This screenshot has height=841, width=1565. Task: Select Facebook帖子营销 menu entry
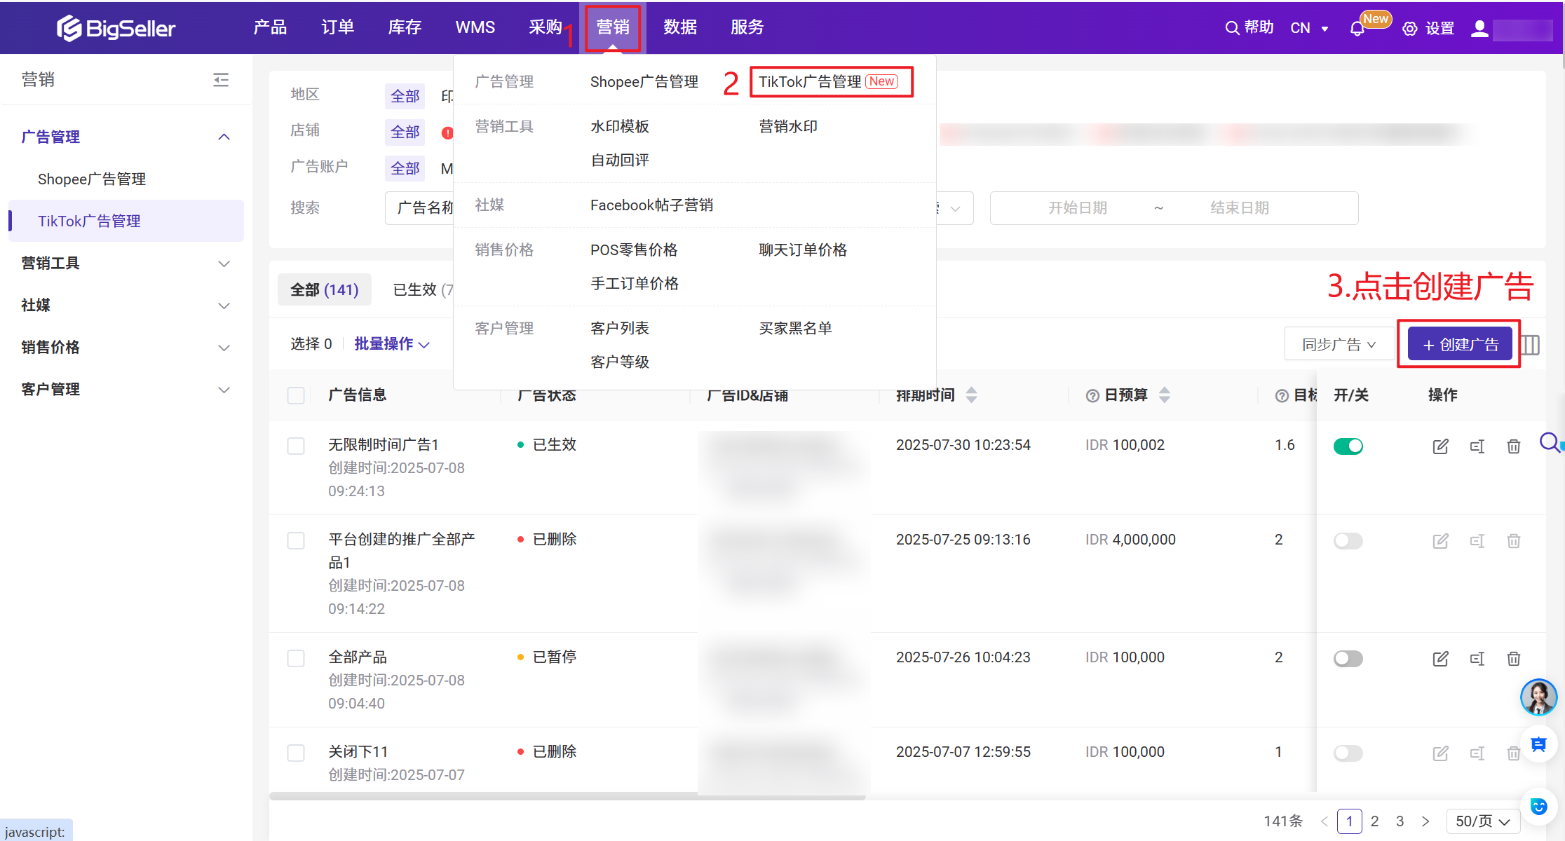pyautogui.click(x=651, y=205)
